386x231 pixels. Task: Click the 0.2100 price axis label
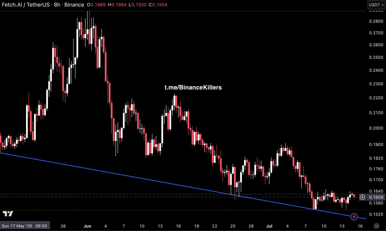click(x=376, y=113)
